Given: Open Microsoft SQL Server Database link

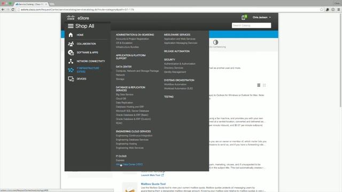Looking at the screenshot, I should coord(133,111).
